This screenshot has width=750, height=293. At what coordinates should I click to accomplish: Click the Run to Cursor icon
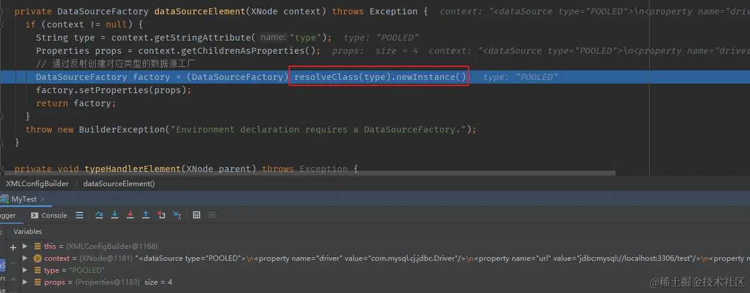(x=177, y=215)
